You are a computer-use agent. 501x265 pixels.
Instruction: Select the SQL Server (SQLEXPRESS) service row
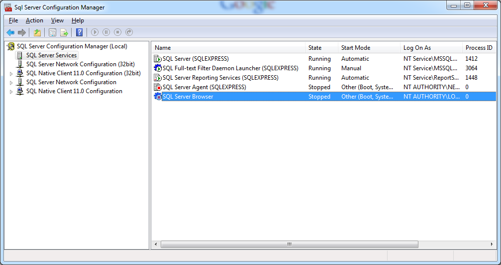click(324, 59)
